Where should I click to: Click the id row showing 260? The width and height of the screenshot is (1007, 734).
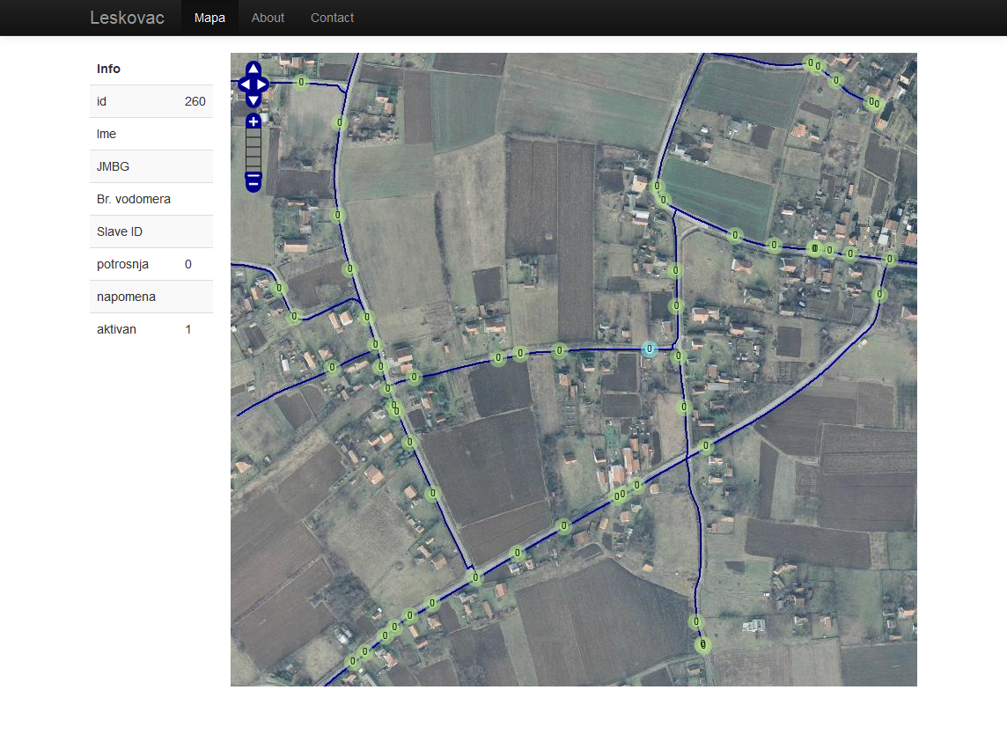tap(151, 101)
